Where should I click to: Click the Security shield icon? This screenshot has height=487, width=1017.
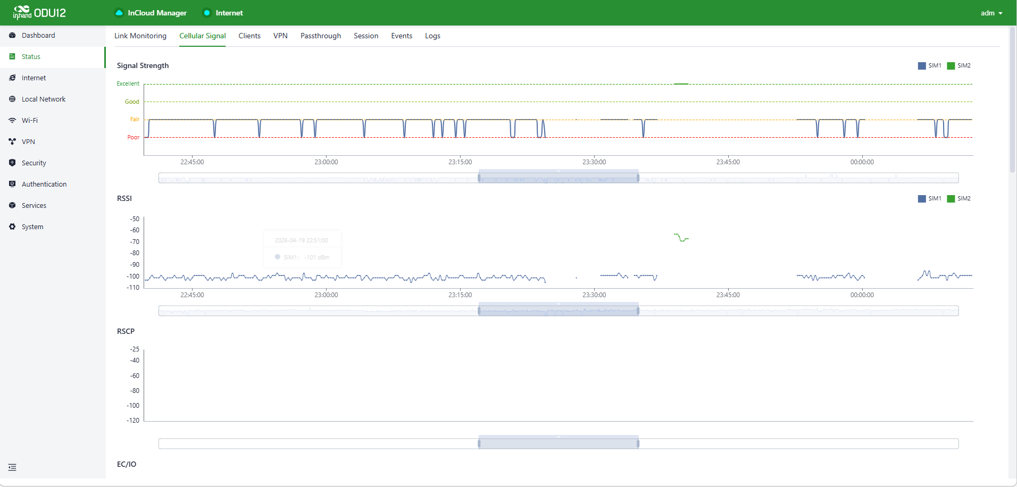(x=12, y=163)
